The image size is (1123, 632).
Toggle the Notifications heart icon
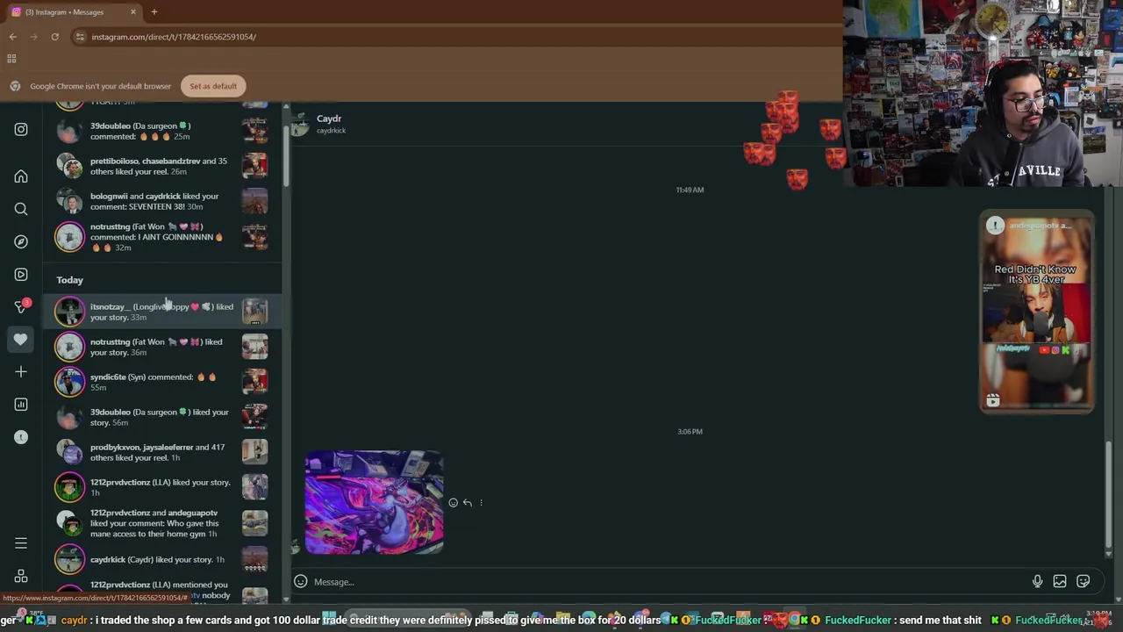click(21, 339)
